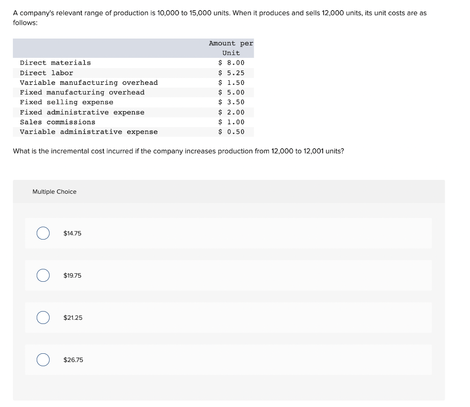This screenshot has width=470, height=407.
Task: Click the $26.75 answer text
Action: pyautogui.click(x=73, y=360)
